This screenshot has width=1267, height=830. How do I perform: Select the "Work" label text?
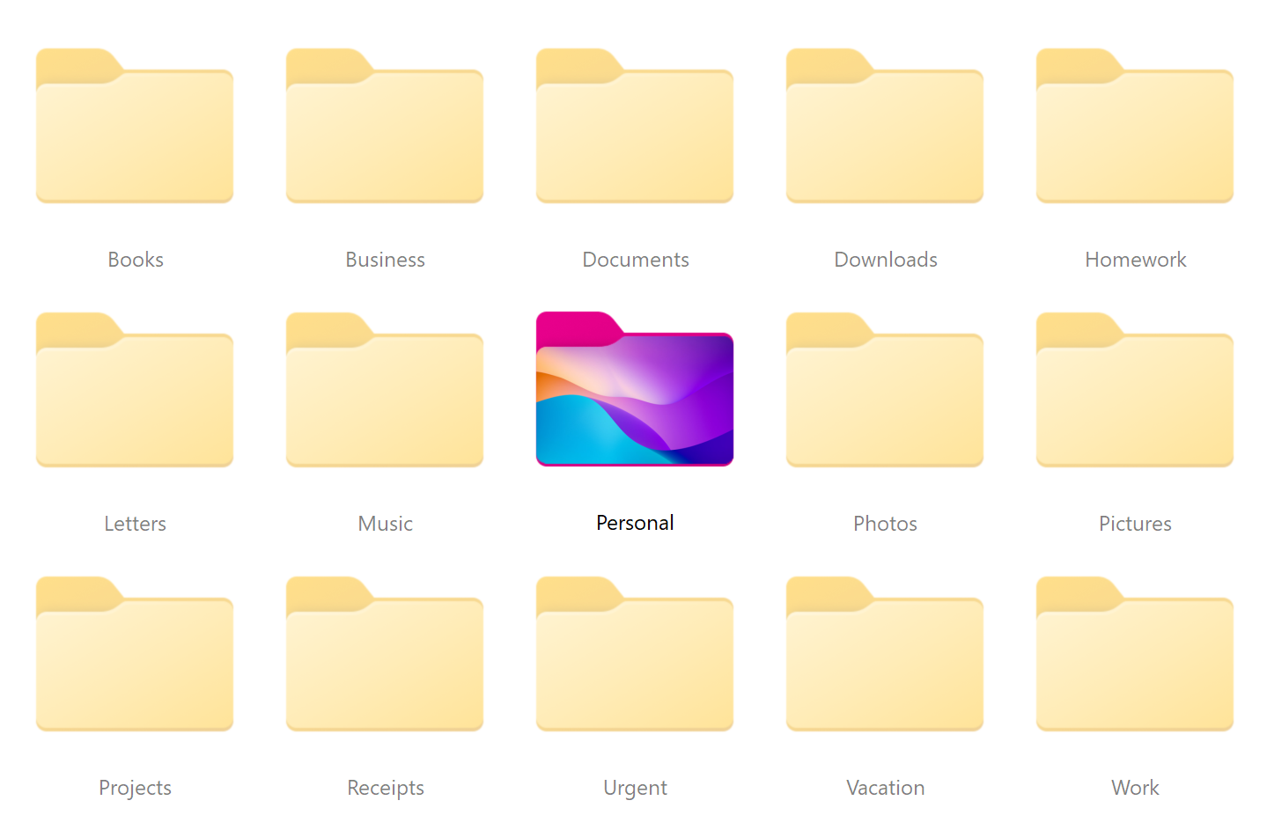1135,788
